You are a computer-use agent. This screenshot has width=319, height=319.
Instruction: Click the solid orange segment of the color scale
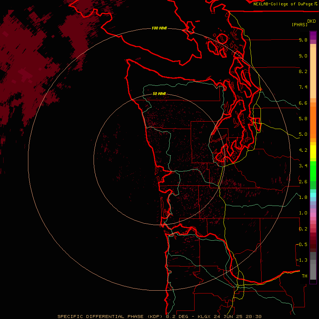click(313, 122)
